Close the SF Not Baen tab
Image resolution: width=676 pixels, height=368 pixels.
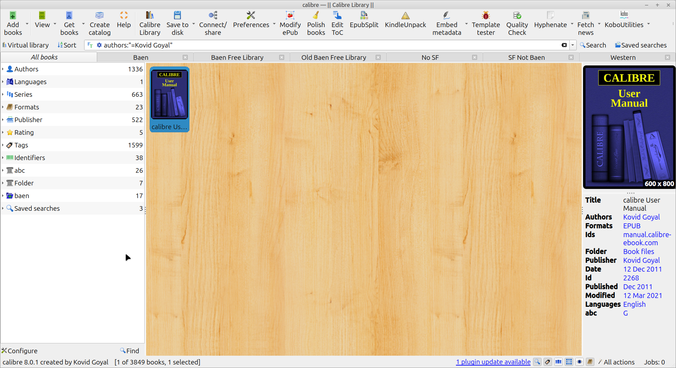tap(571, 57)
